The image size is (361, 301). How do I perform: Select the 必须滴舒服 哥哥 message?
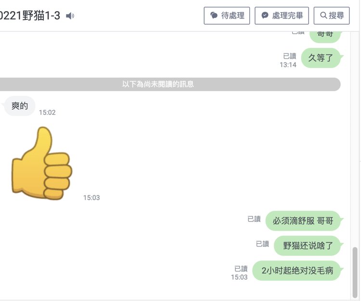coord(303,221)
